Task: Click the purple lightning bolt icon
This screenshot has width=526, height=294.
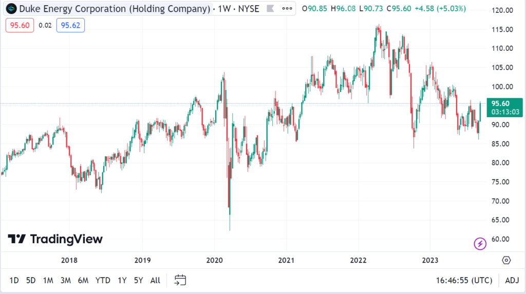Action: 480,244
